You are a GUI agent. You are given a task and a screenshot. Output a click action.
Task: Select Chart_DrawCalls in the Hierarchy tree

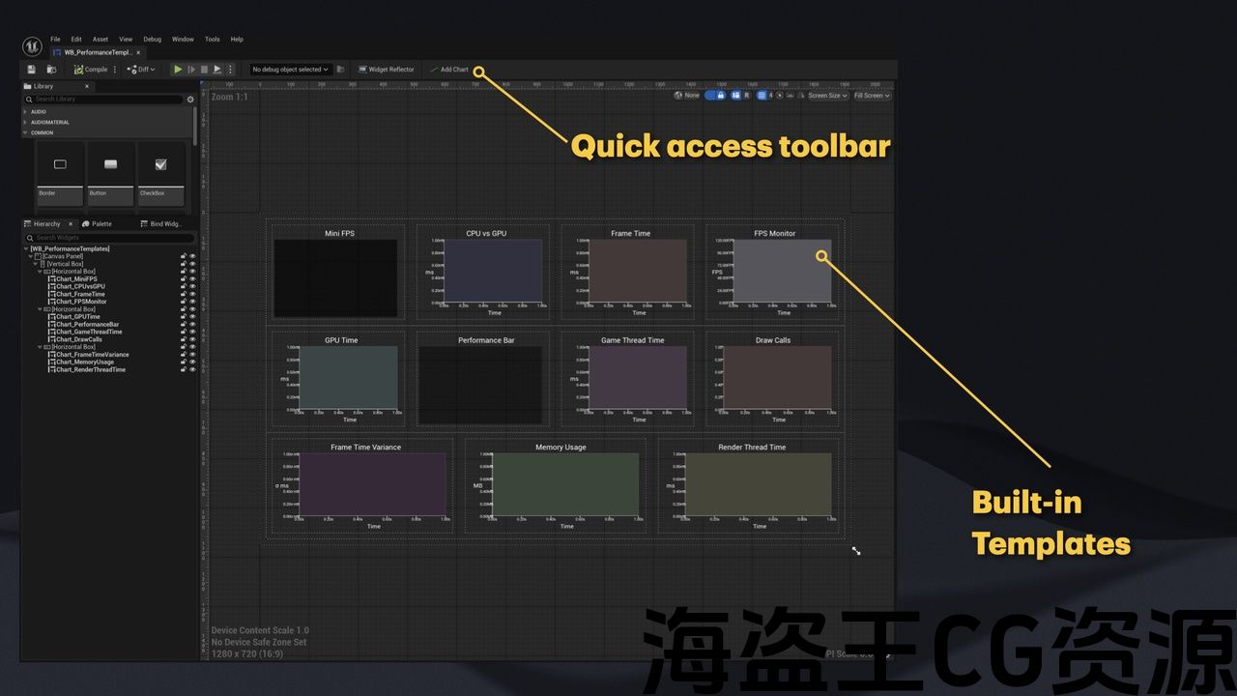coord(78,339)
